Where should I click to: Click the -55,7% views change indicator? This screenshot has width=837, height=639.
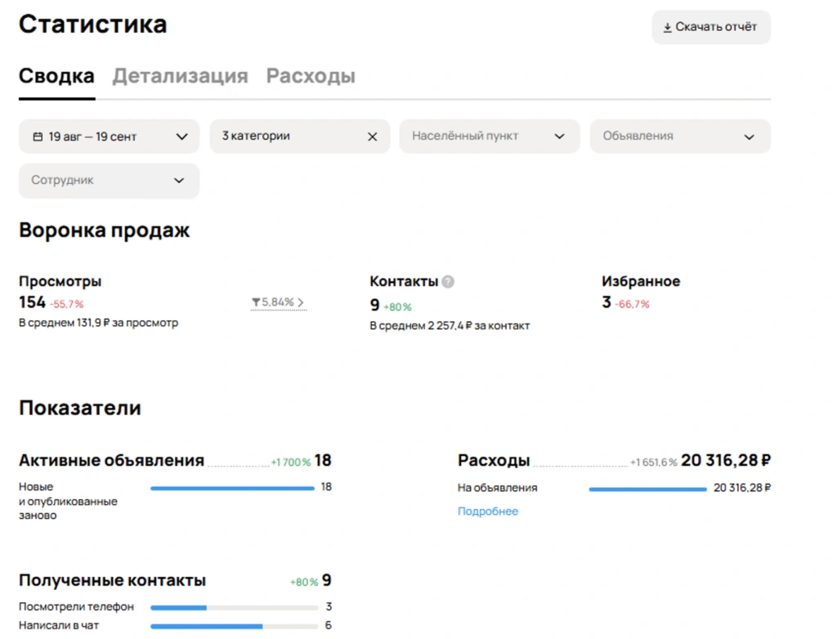click(67, 304)
